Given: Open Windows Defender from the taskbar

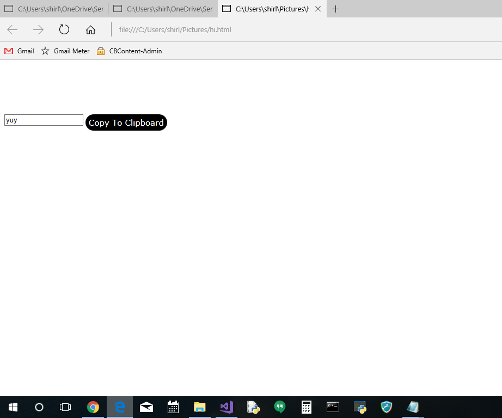Looking at the screenshot, I should 387,407.
